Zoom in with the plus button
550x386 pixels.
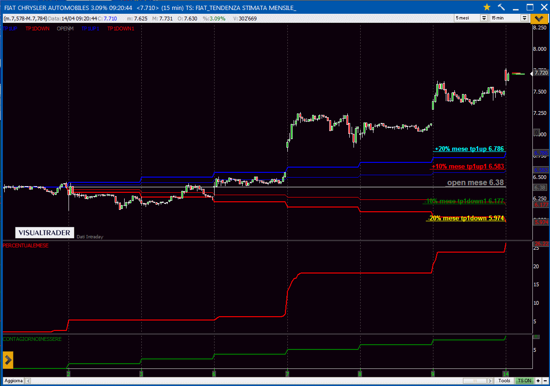538,381
